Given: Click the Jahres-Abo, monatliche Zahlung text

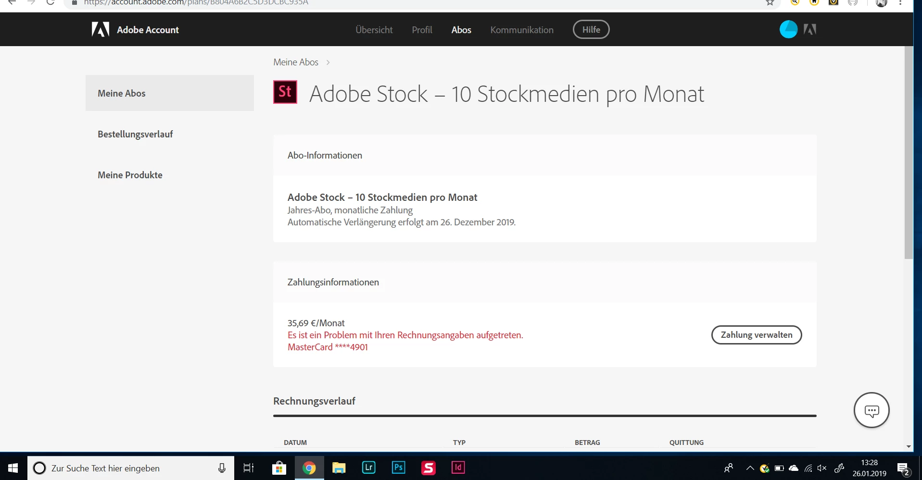Looking at the screenshot, I should [x=350, y=210].
